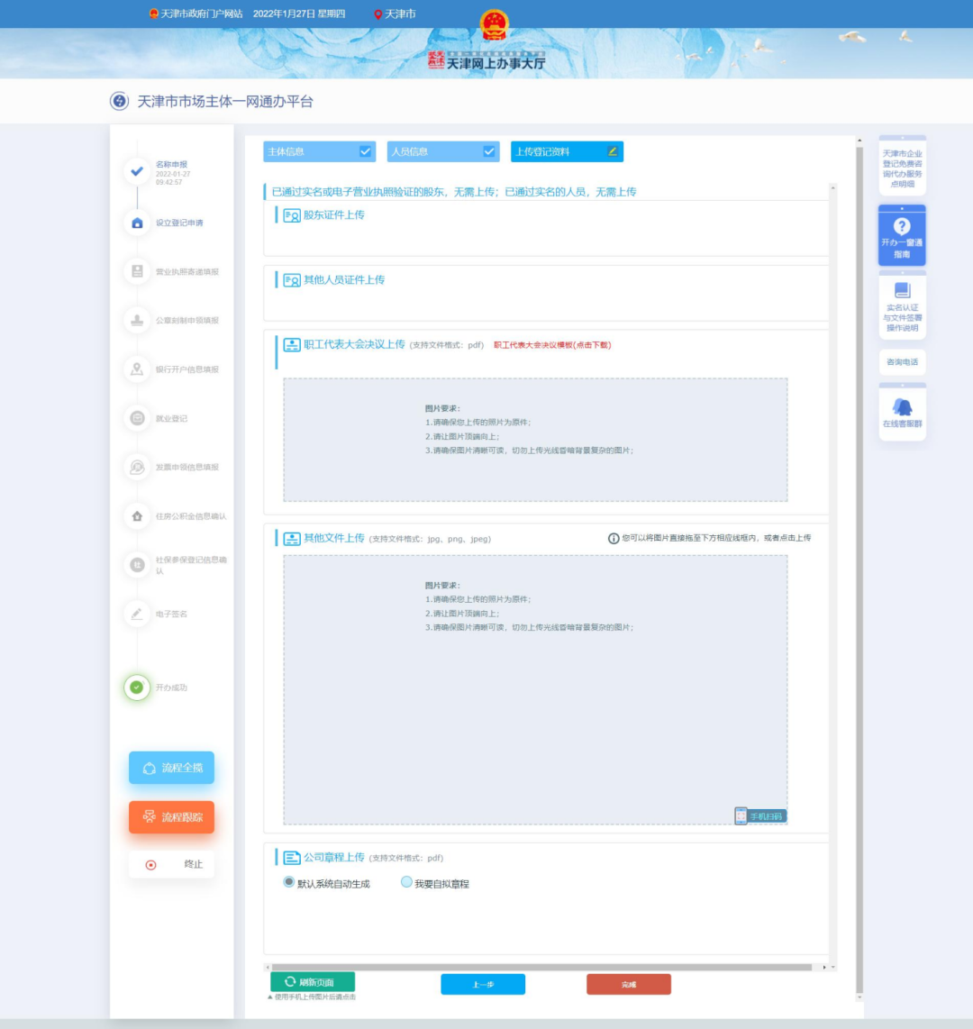Open the 银行开户信息填报 step icon

pos(136,369)
